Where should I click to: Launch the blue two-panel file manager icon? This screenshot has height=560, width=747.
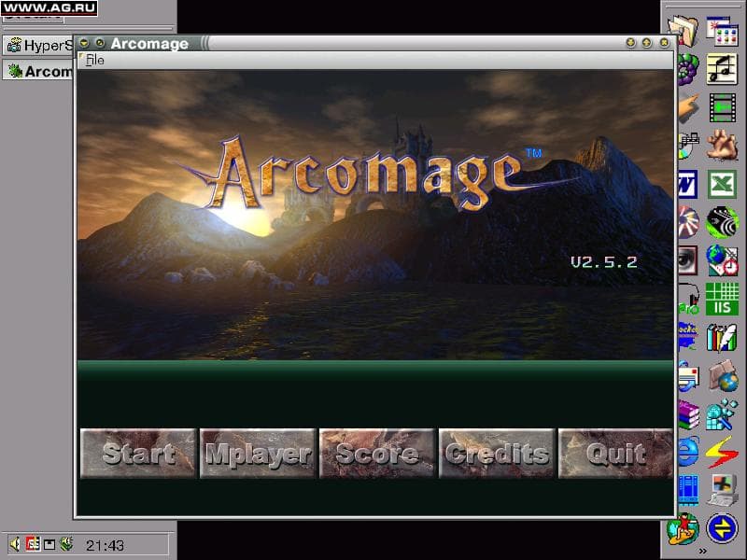pyautogui.click(x=689, y=491)
